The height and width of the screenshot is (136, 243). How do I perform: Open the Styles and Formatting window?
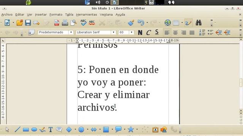coord(32,32)
